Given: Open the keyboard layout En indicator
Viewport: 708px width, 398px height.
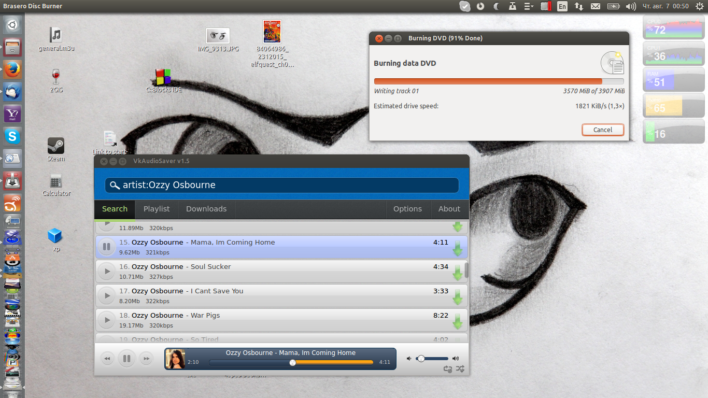Looking at the screenshot, I should click(562, 6).
